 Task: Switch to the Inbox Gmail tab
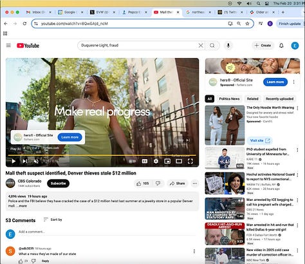tap(38, 12)
